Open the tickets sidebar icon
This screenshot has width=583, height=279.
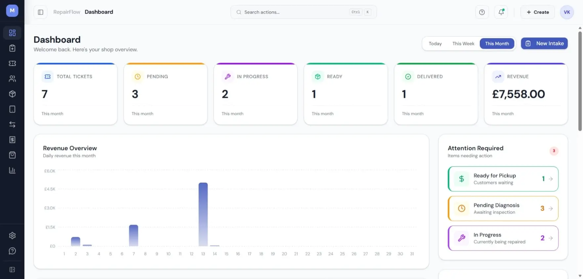tap(12, 63)
